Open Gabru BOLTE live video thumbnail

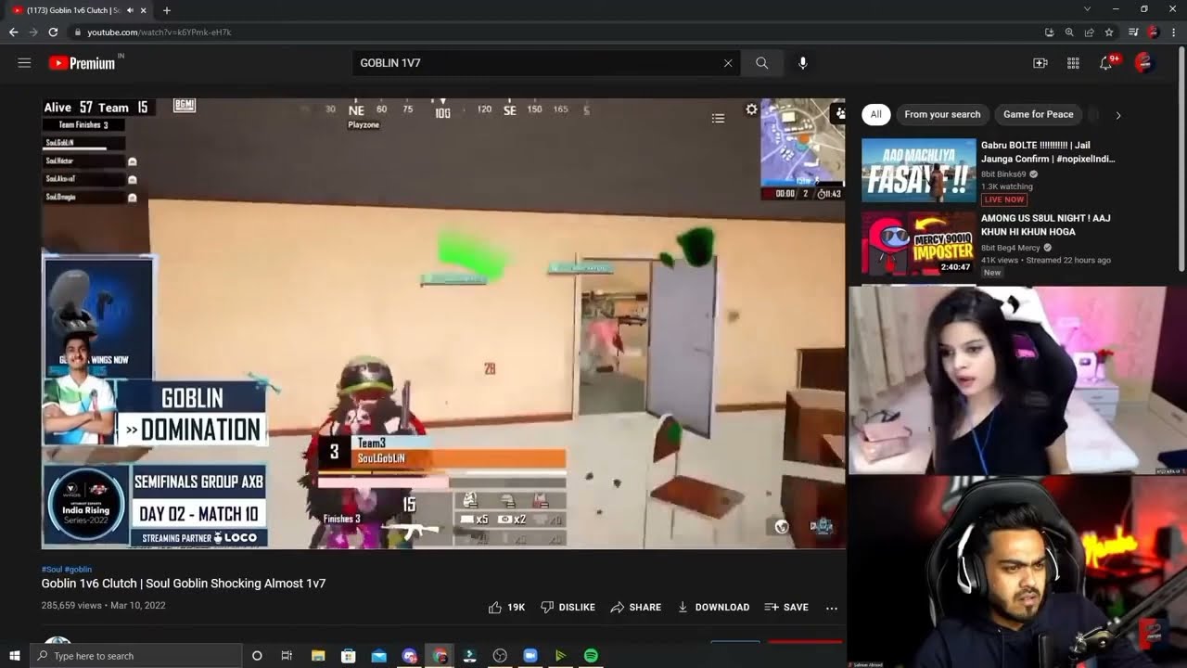919,171
